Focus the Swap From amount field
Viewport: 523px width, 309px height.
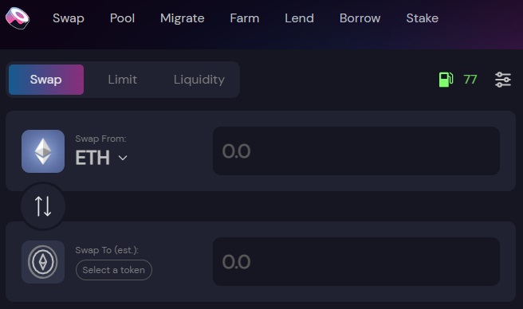click(x=356, y=151)
